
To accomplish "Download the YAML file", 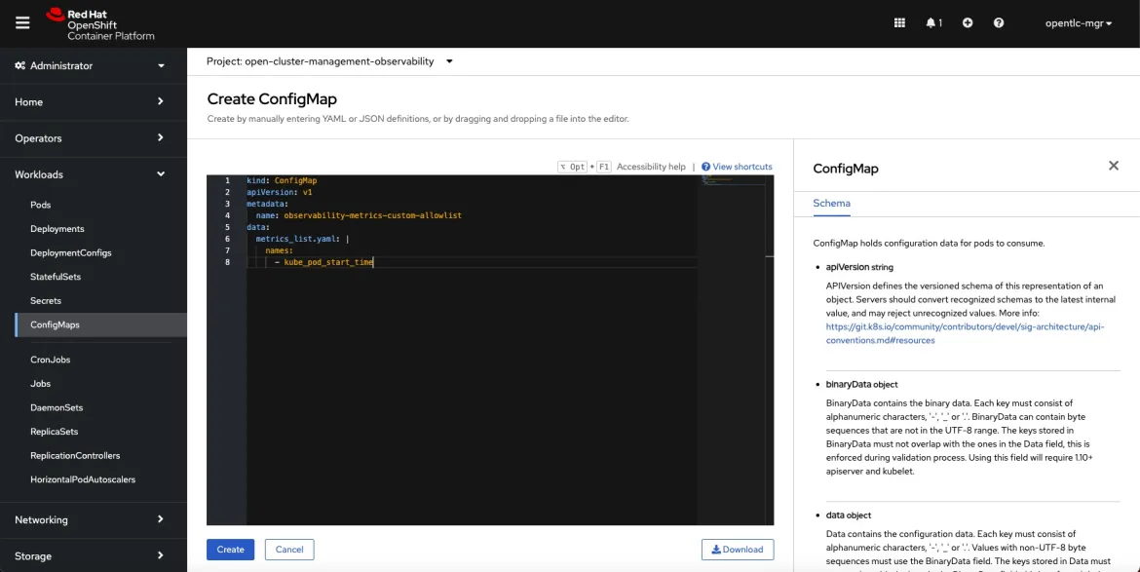I will 738,550.
